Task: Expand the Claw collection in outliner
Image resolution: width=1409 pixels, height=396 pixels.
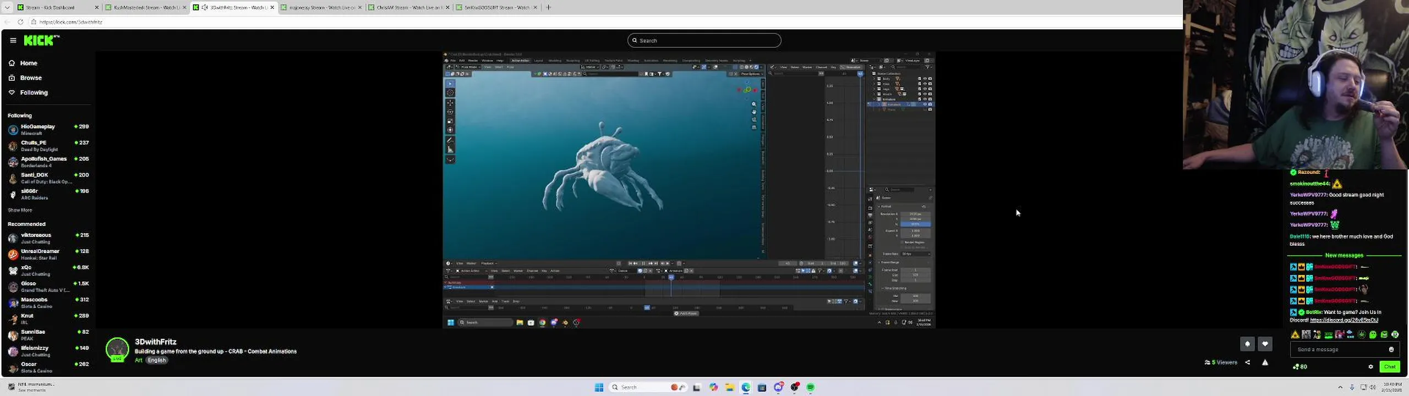Action: pos(874,84)
